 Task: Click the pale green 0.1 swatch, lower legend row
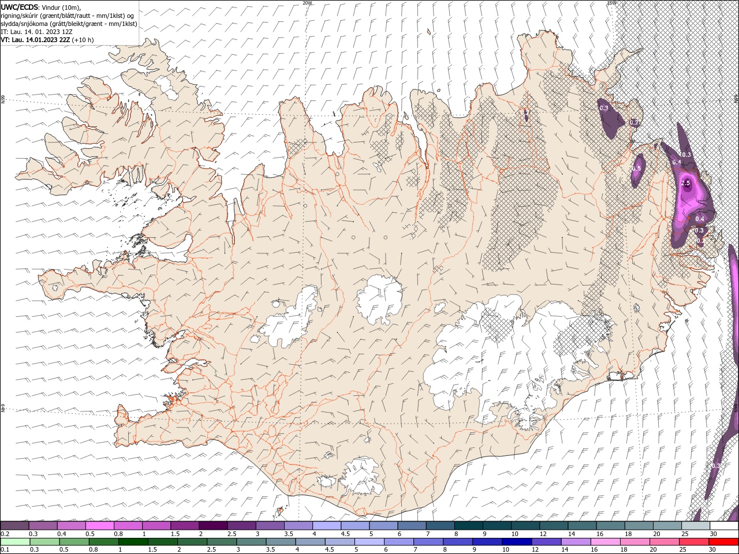coord(15,542)
